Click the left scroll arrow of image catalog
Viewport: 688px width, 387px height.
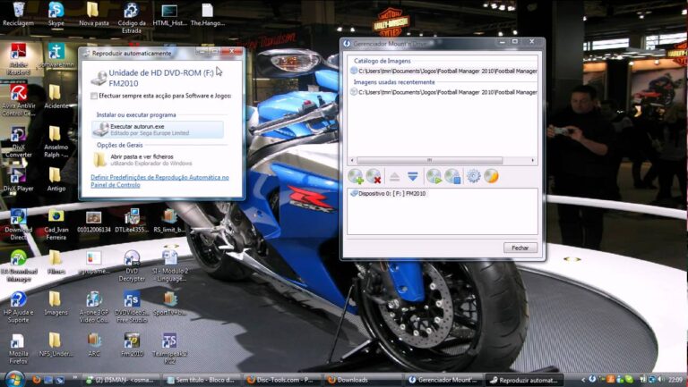click(351, 160)
